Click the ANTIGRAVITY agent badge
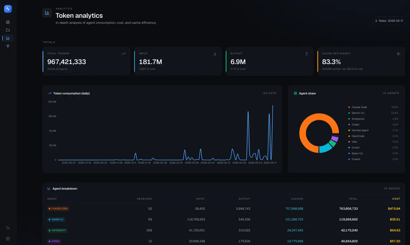Screen dimensions: 410x245 57,230
